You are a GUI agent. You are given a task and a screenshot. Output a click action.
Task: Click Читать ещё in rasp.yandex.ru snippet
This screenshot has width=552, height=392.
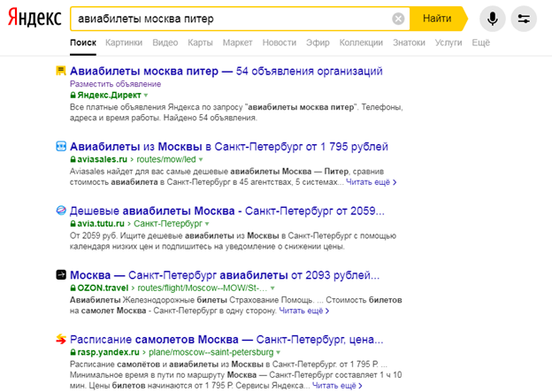pyautogui.click(x=337, y=386)
